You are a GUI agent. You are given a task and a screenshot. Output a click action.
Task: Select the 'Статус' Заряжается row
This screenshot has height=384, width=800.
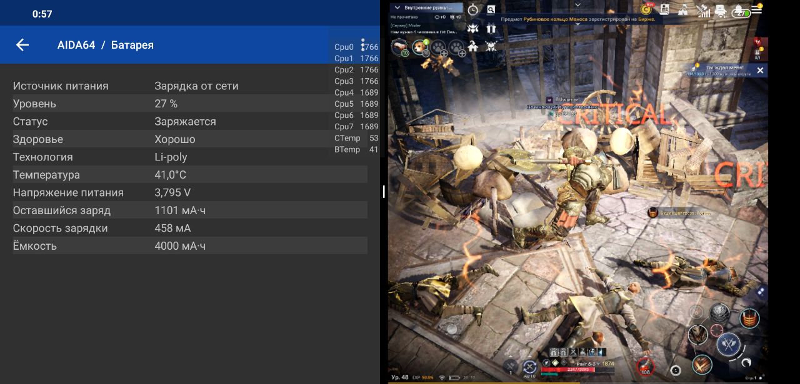tap(190, 121)
